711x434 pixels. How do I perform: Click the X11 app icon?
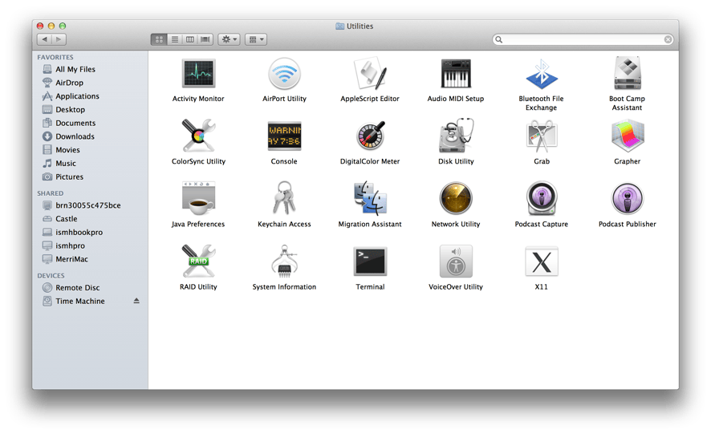tap(542, 261)
